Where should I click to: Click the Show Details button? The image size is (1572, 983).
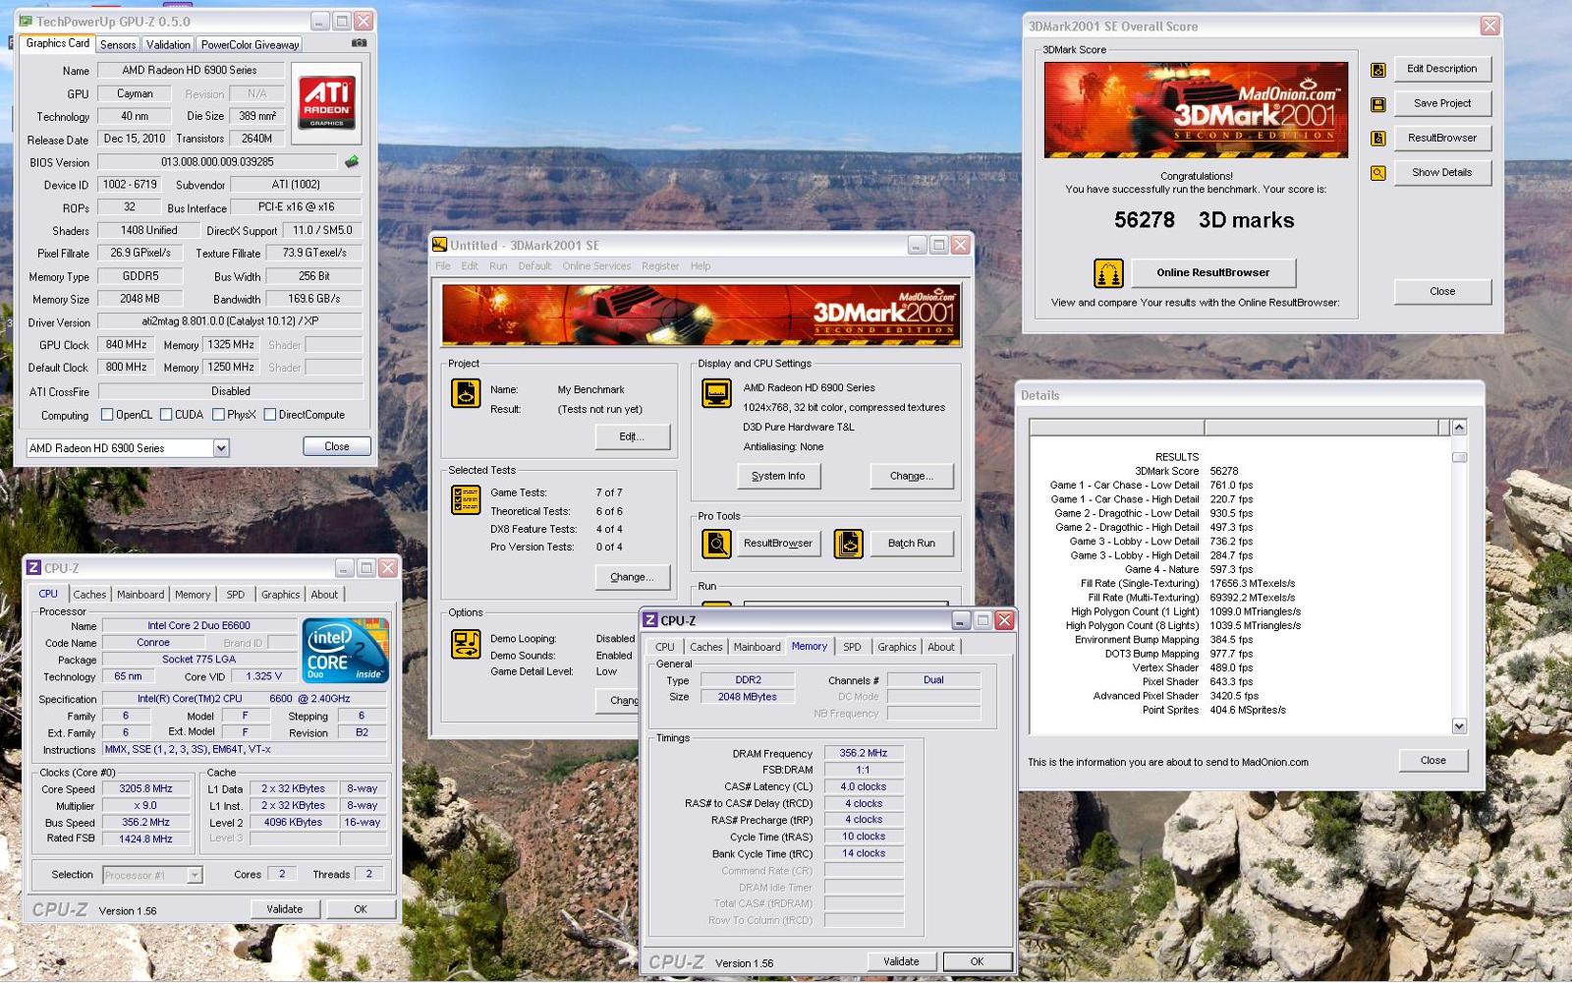coord(1441,173)
